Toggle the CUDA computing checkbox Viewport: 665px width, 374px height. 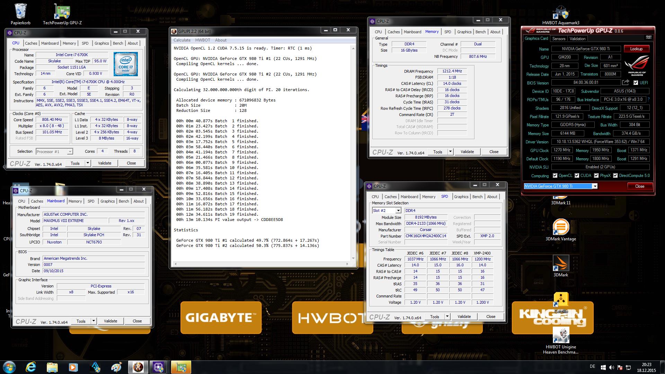coord(577,176)
